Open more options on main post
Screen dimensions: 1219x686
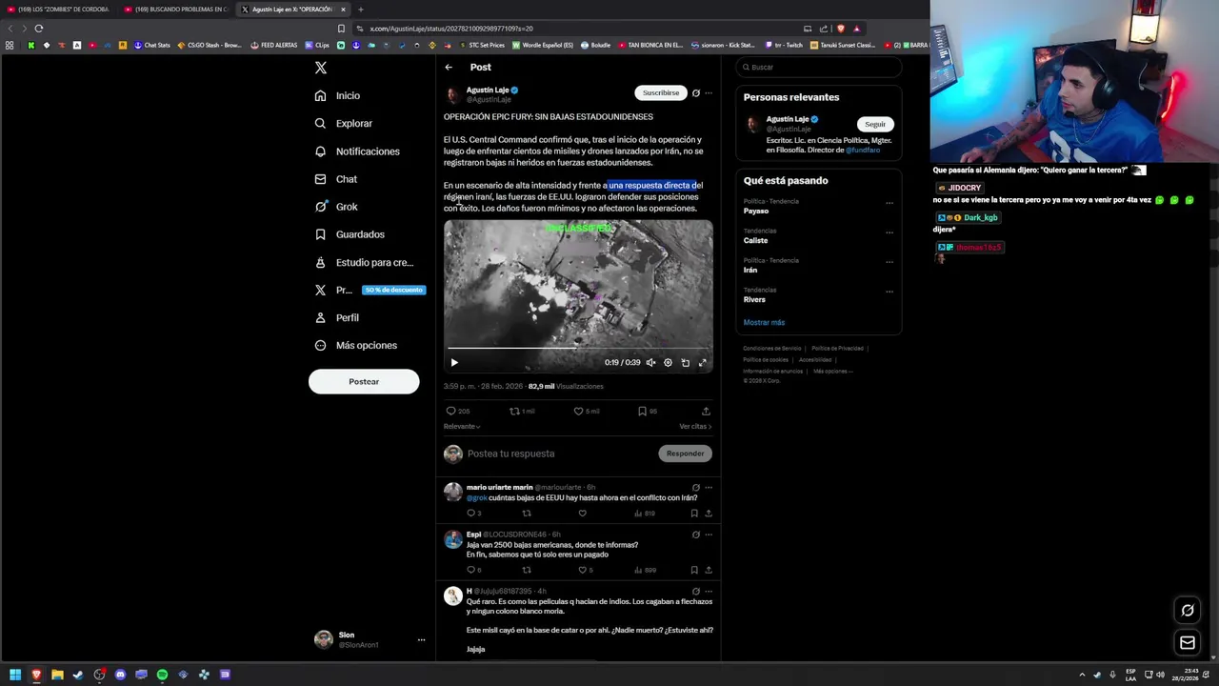[x=708, y=92]
